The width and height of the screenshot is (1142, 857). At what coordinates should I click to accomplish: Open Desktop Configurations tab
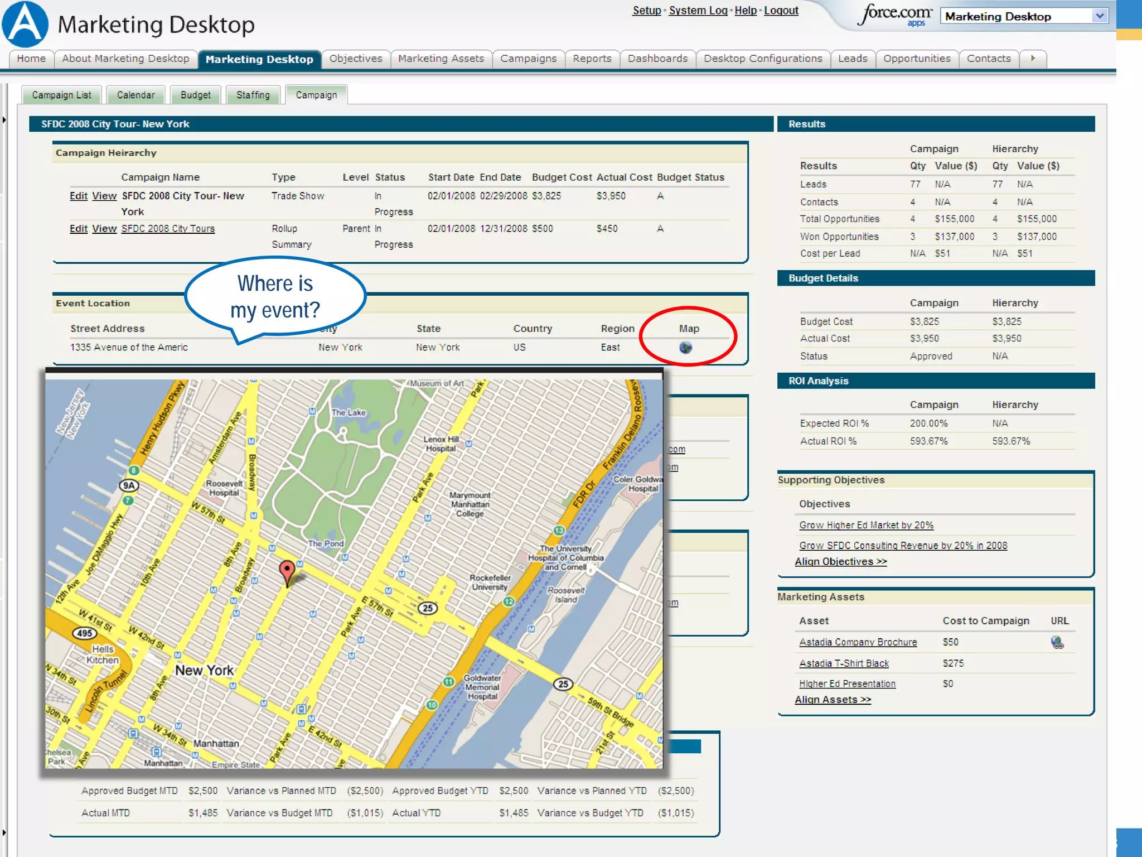tap(763, 59)
